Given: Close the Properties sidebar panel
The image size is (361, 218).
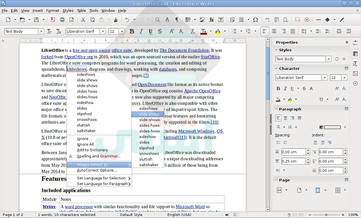Looking at the screenshot, I should 347,42.
